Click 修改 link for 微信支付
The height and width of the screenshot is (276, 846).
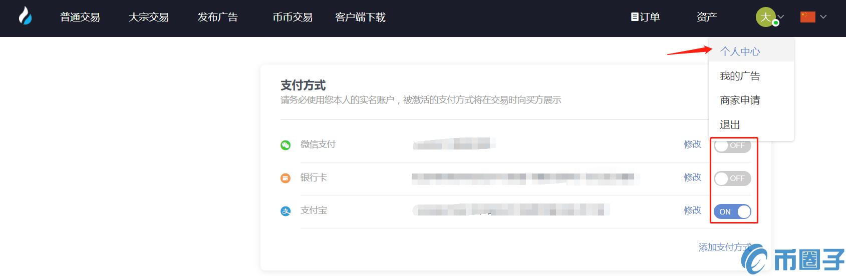point(693,144)
